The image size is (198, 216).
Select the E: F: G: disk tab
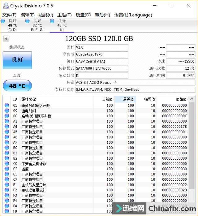click(x=37, y=25)
